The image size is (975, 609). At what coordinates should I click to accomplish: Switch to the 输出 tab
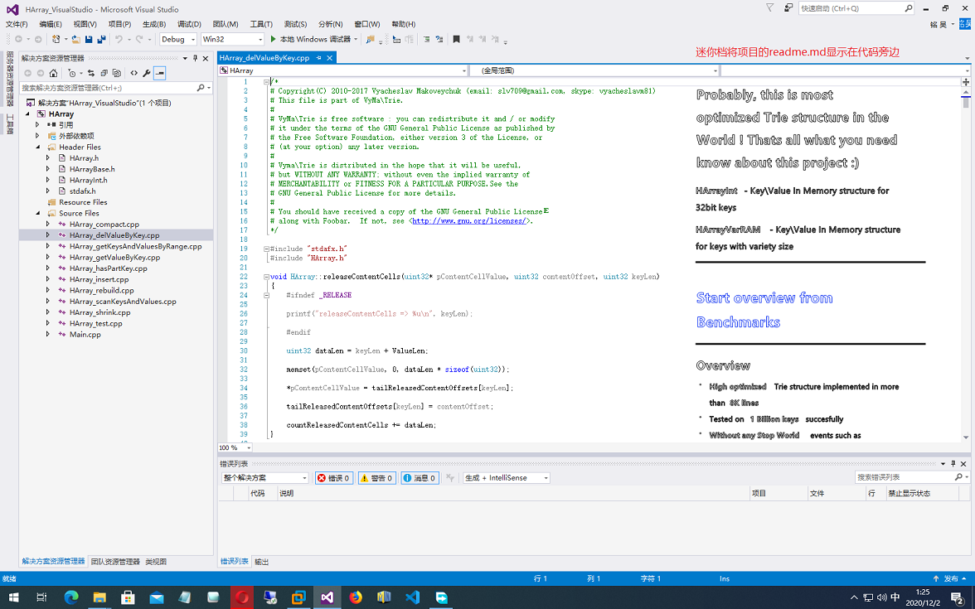point(262,562)
